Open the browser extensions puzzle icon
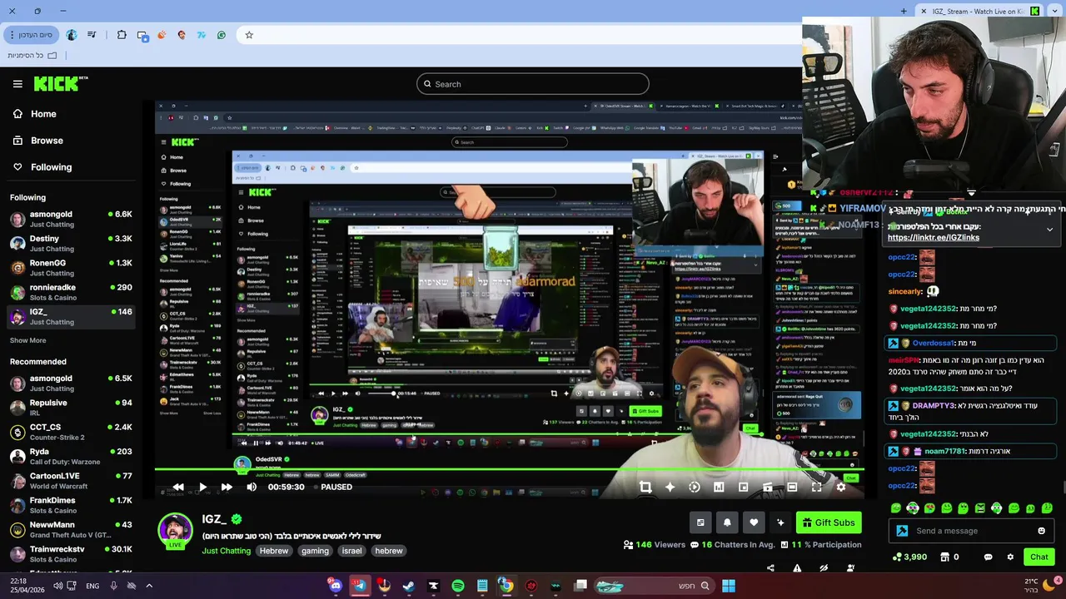 122,35
